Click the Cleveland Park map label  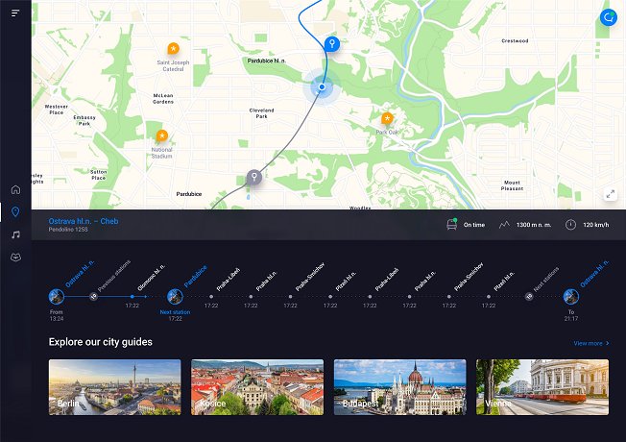pos(261,113)
